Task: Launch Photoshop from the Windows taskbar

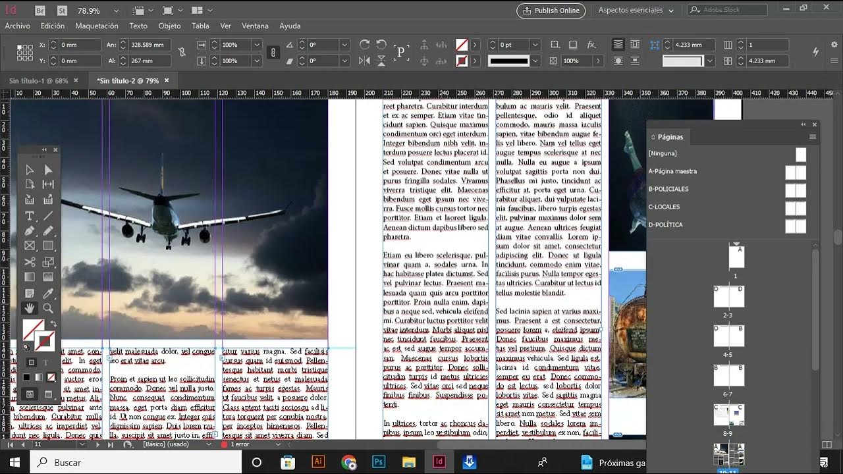Action: tap(379, 462)
